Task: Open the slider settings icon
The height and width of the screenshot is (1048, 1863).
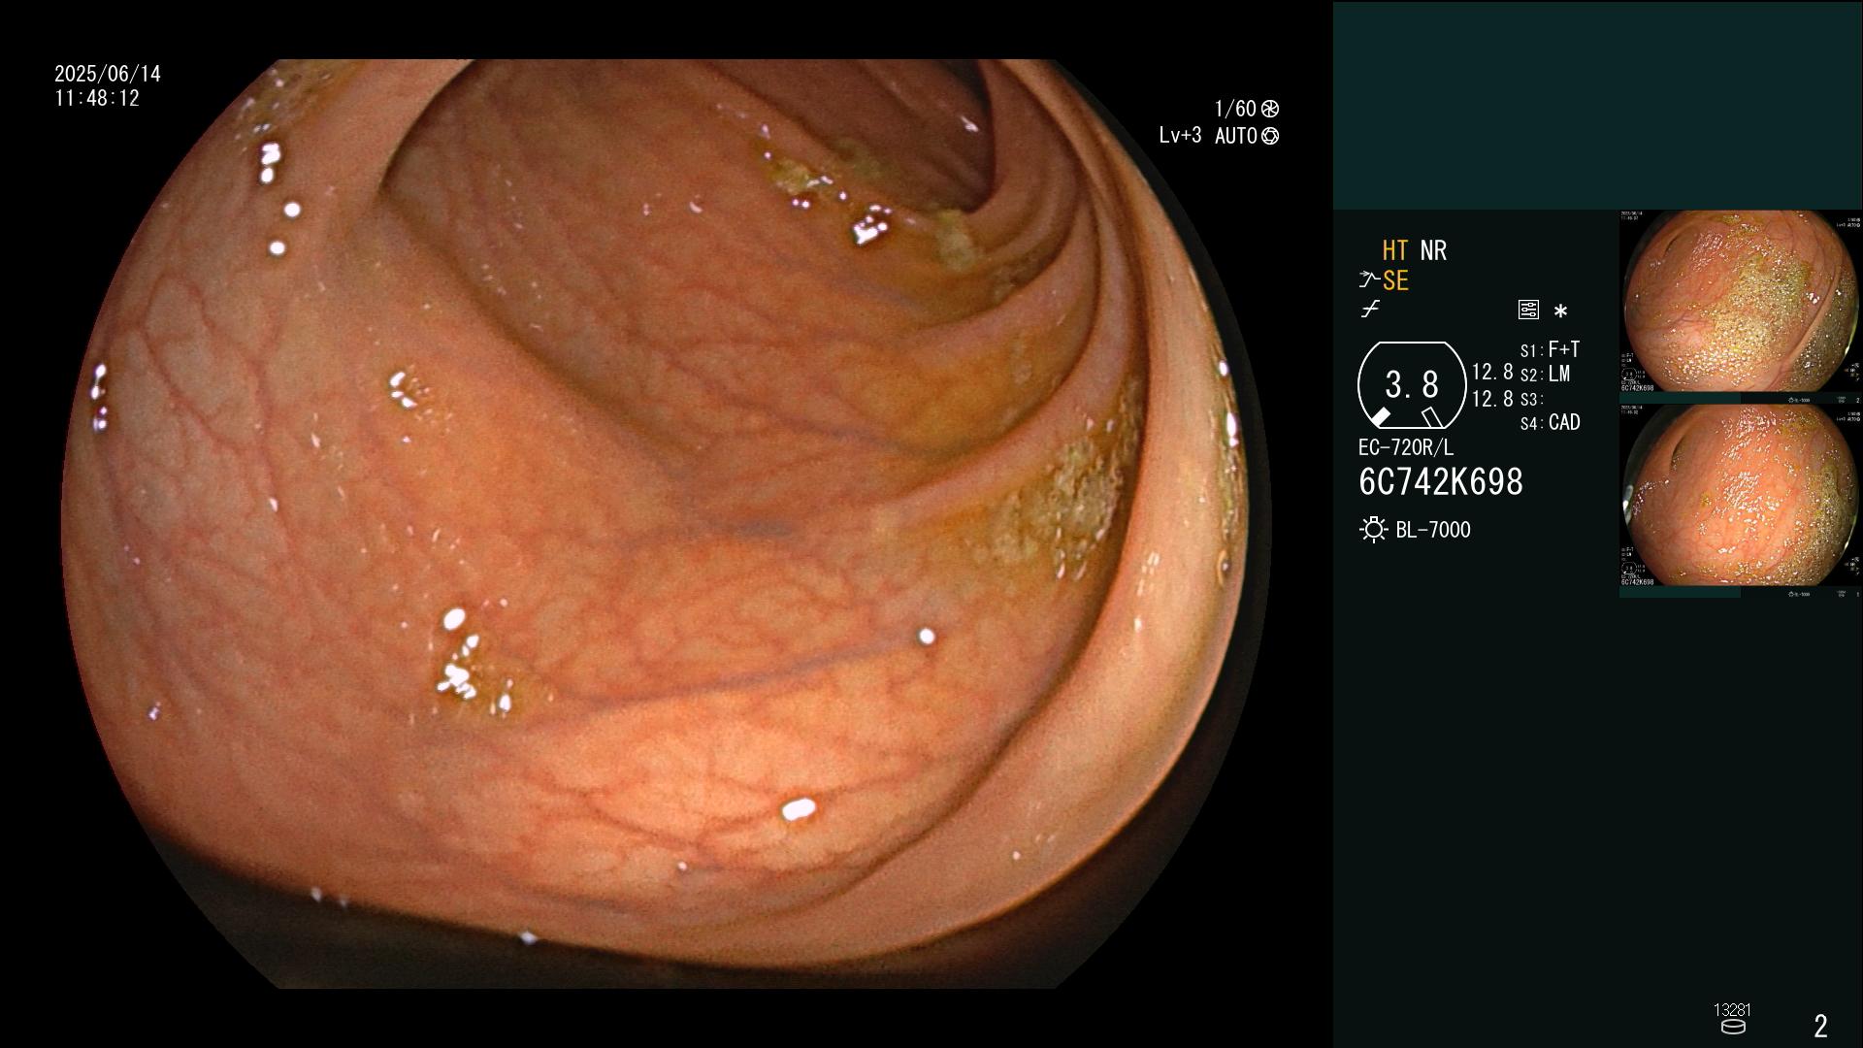Action: coord(1528,310)
